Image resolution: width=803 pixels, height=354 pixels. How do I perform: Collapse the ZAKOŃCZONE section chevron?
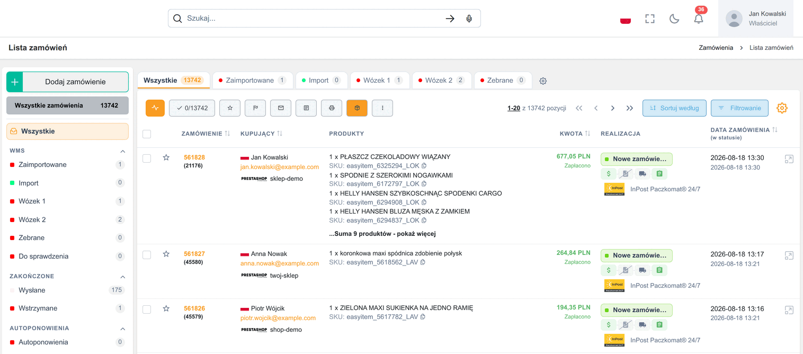pyautogui.click(x=122, y=277)
